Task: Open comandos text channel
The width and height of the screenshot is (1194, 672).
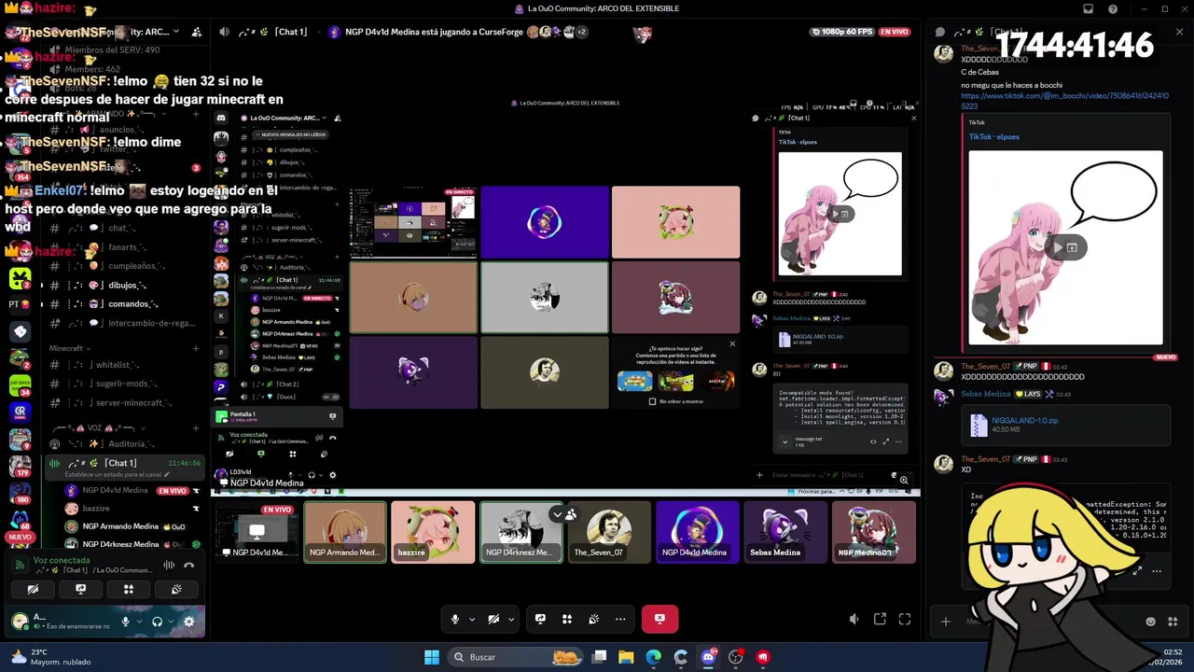Action: coord(123,304)
